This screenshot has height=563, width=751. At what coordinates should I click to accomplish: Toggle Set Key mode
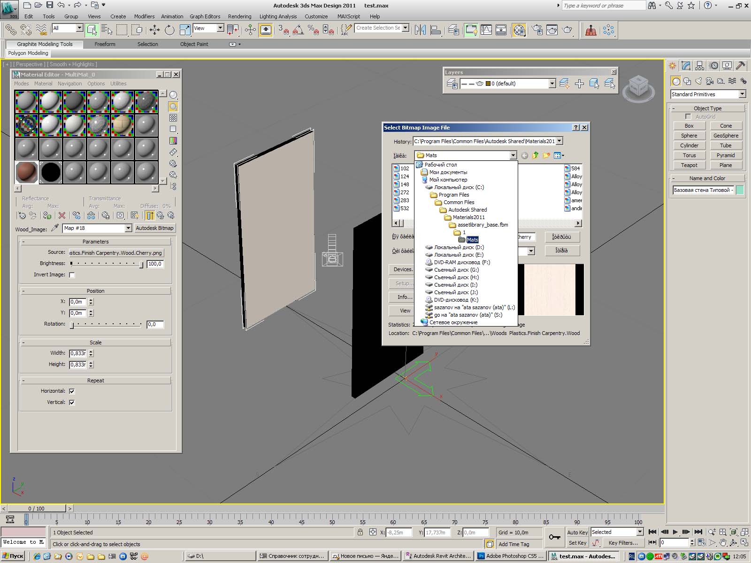pyautogui.click(x=577, y=543)
